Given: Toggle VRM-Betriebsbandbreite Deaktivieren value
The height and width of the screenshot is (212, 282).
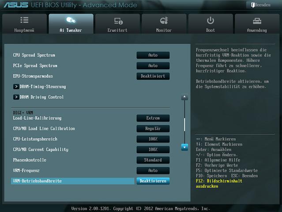Looking at the screenshot, I should (153, 181).
